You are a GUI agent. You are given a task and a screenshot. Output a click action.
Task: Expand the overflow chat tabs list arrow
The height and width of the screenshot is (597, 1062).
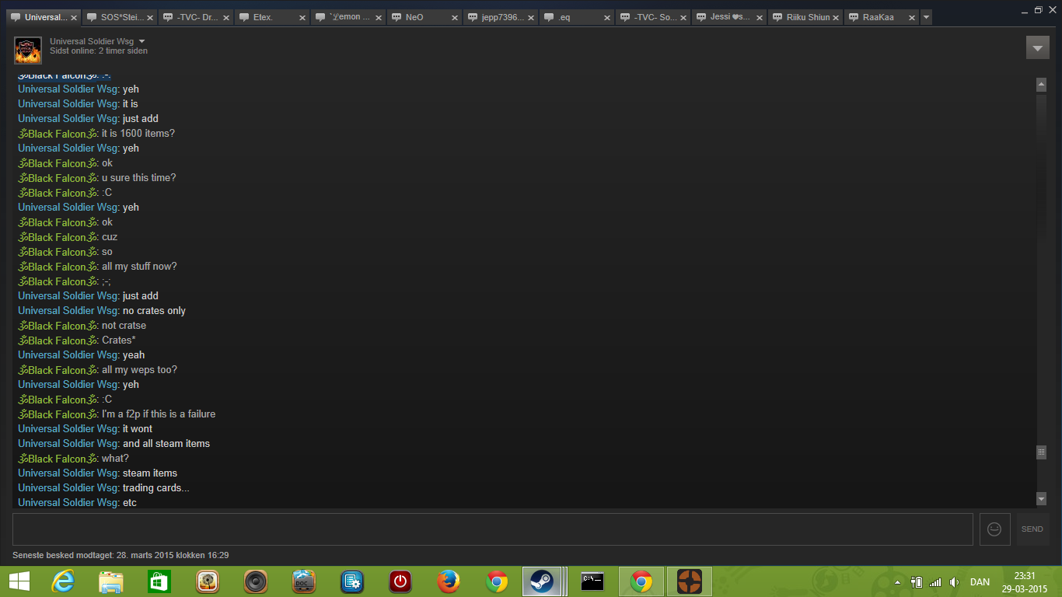926,17
